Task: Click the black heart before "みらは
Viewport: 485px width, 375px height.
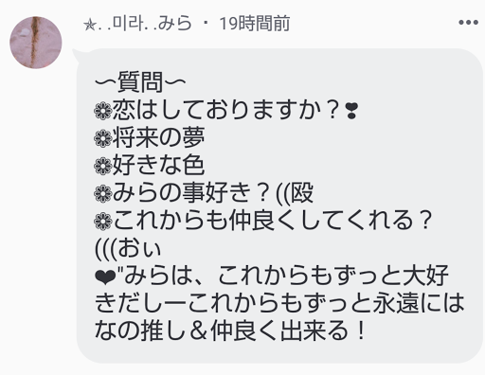Action: 105,277
